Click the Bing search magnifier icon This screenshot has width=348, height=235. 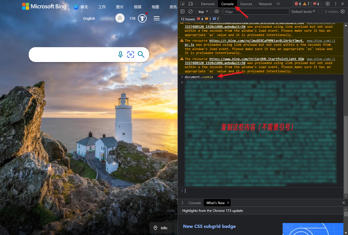click(x=141, y=55)
